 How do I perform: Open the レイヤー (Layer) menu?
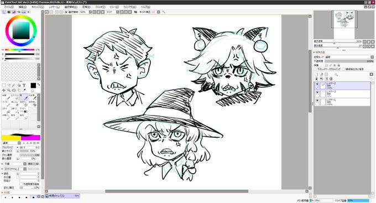pos(54,7)
